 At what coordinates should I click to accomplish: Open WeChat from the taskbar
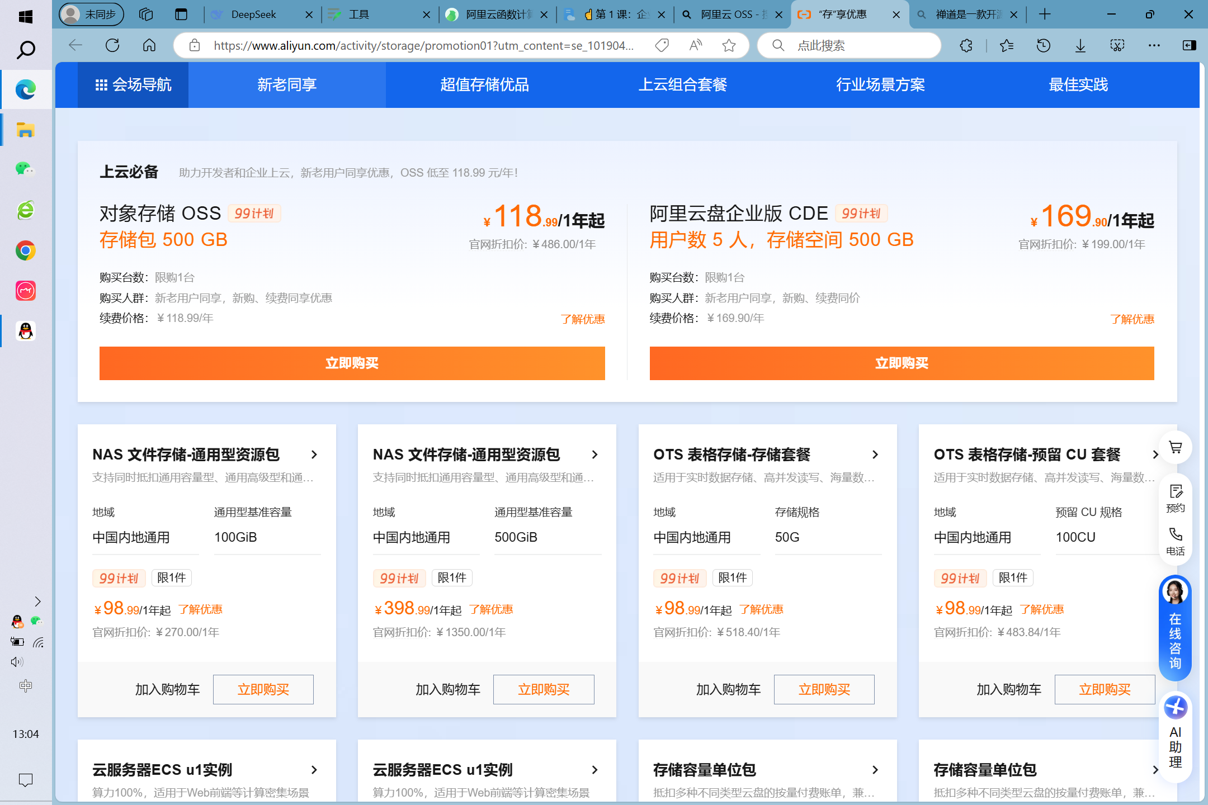(x=26, y=169)
